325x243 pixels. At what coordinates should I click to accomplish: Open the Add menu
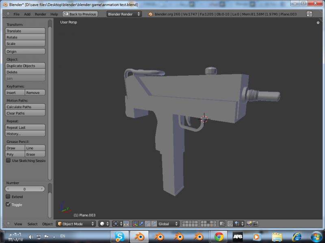pos(27,14)
